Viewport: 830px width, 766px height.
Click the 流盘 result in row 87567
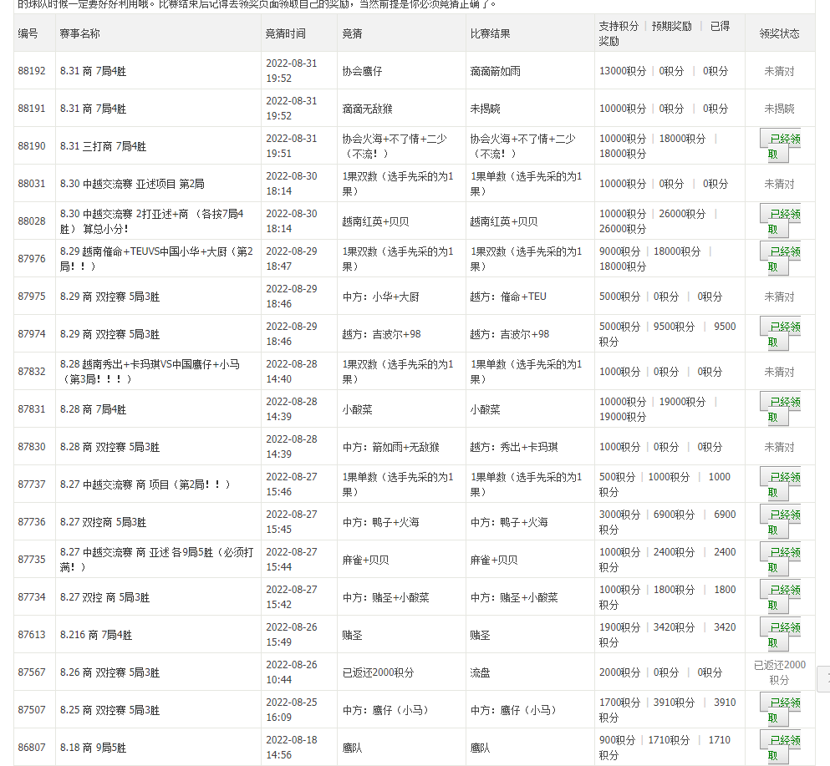pos(480,672)
